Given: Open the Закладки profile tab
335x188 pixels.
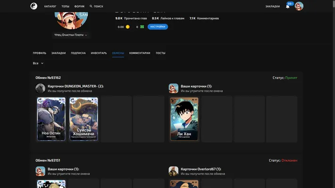Looking at the screenshot, I should pyautogui.click(x=58, y=53).
